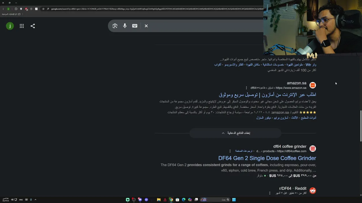Click the page's vertical scrollbar thumb
Image resolution: width=362 pixels, height=203 pixels.
tap(361, 126)
